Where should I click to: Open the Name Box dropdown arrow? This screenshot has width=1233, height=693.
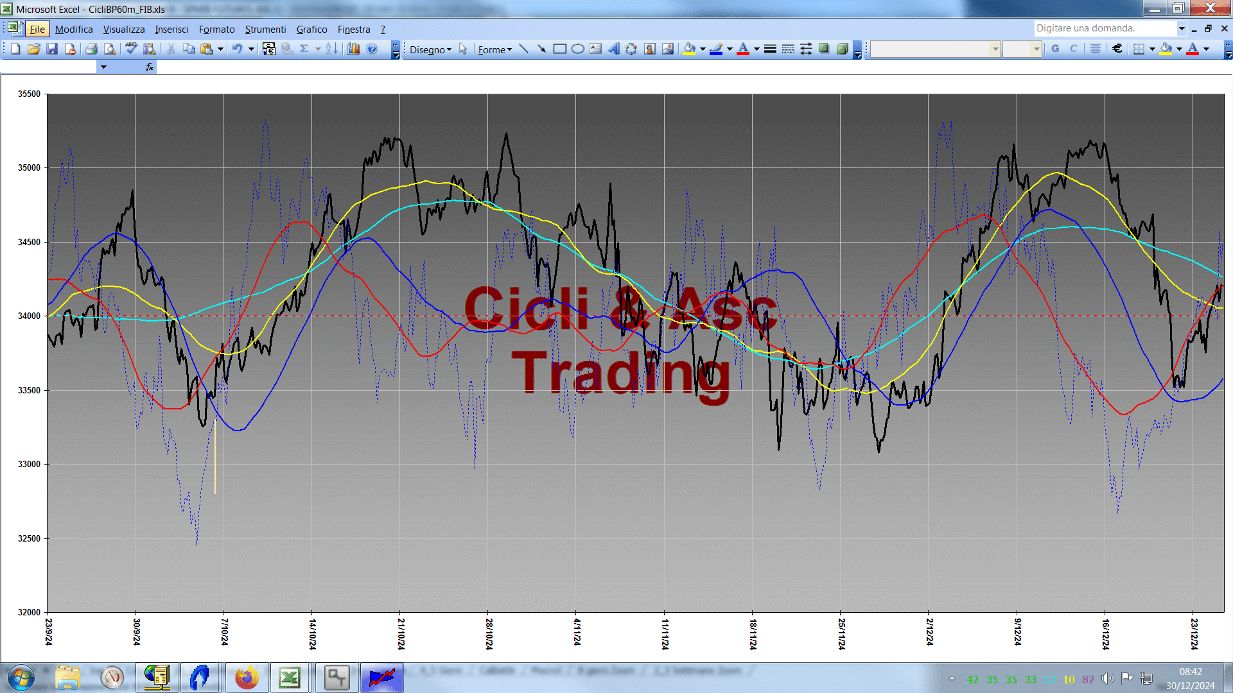coord(103,67)
